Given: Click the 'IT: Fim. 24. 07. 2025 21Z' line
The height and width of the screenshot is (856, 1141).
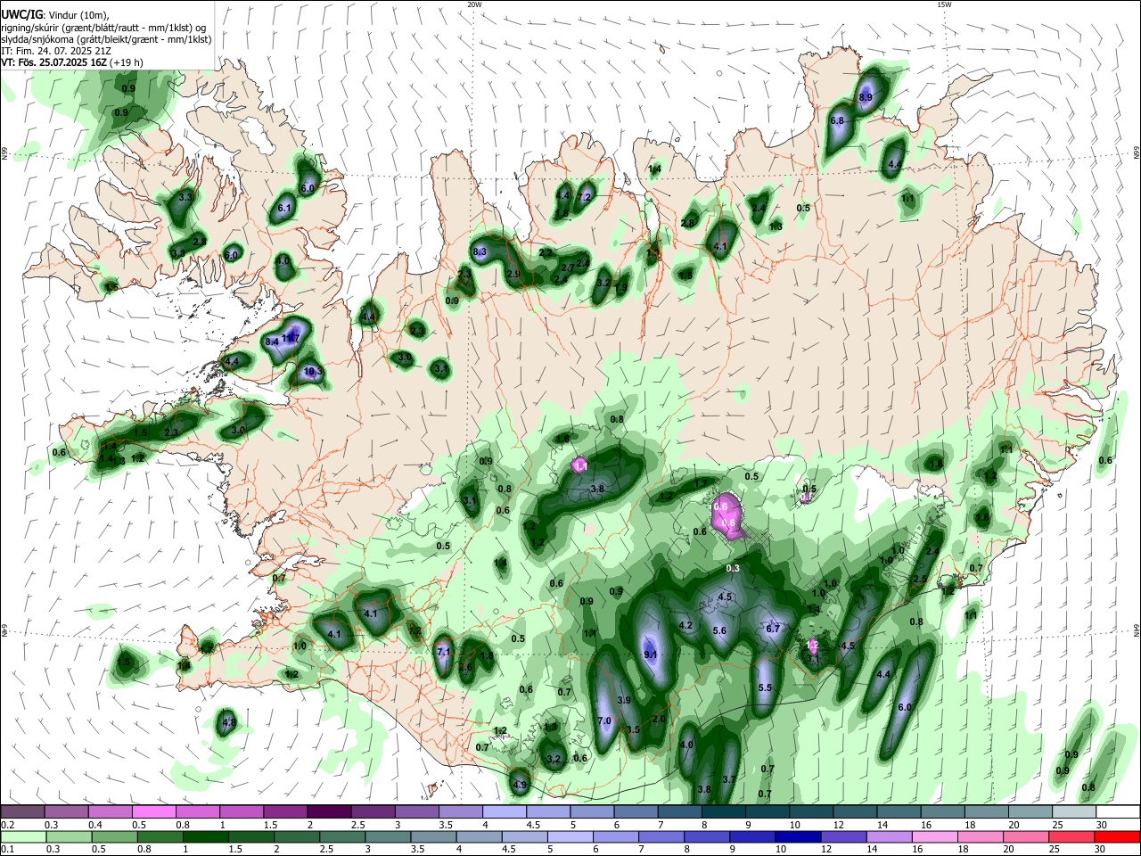Looking at the screenshot, I should (x=56, y=52).
